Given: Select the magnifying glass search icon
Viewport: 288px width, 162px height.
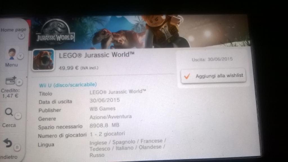Looking at the screenshot, I should coord(9,112).
